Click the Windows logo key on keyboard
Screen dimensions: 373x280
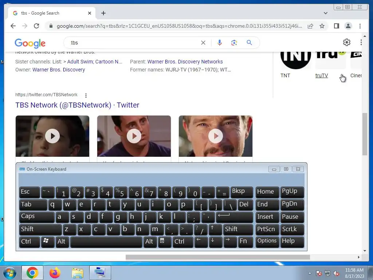[48, 242]
